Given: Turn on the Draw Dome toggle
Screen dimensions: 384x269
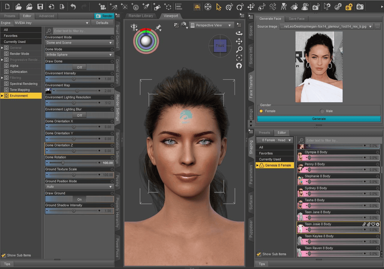Looking at the screenshot, I should (x=79, y=67).
